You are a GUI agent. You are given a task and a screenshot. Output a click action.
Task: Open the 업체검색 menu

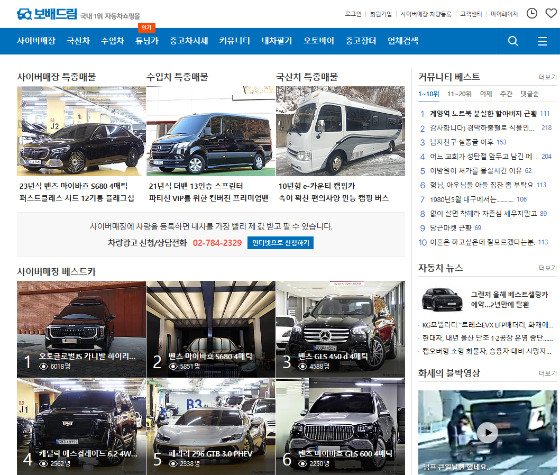pos(403,41)
